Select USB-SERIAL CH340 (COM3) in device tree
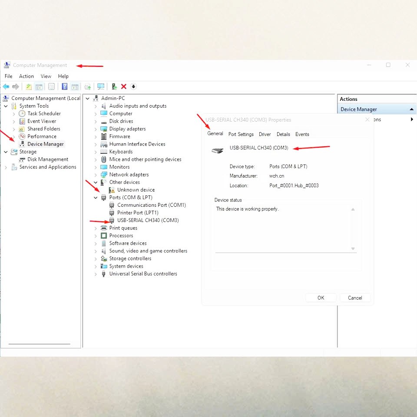The width and height of the screenshot is (417, 417). pyautogui.click(x=148, y=220)
